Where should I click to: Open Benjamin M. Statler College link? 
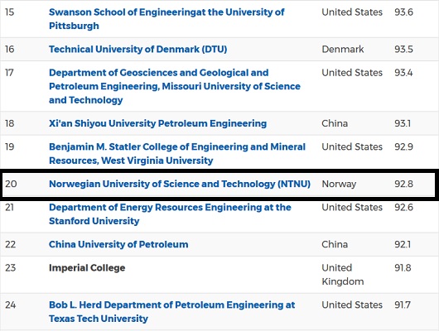(x=177, y=154)
